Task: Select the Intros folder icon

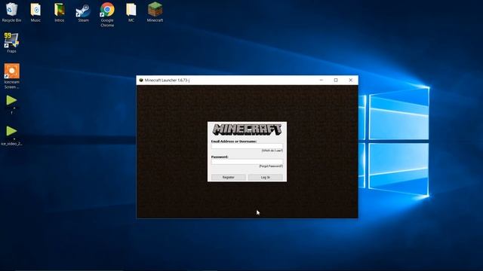Action: (x=60, y=12)
